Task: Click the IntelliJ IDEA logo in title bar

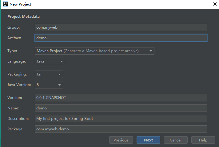Action: tap(5, 4)
